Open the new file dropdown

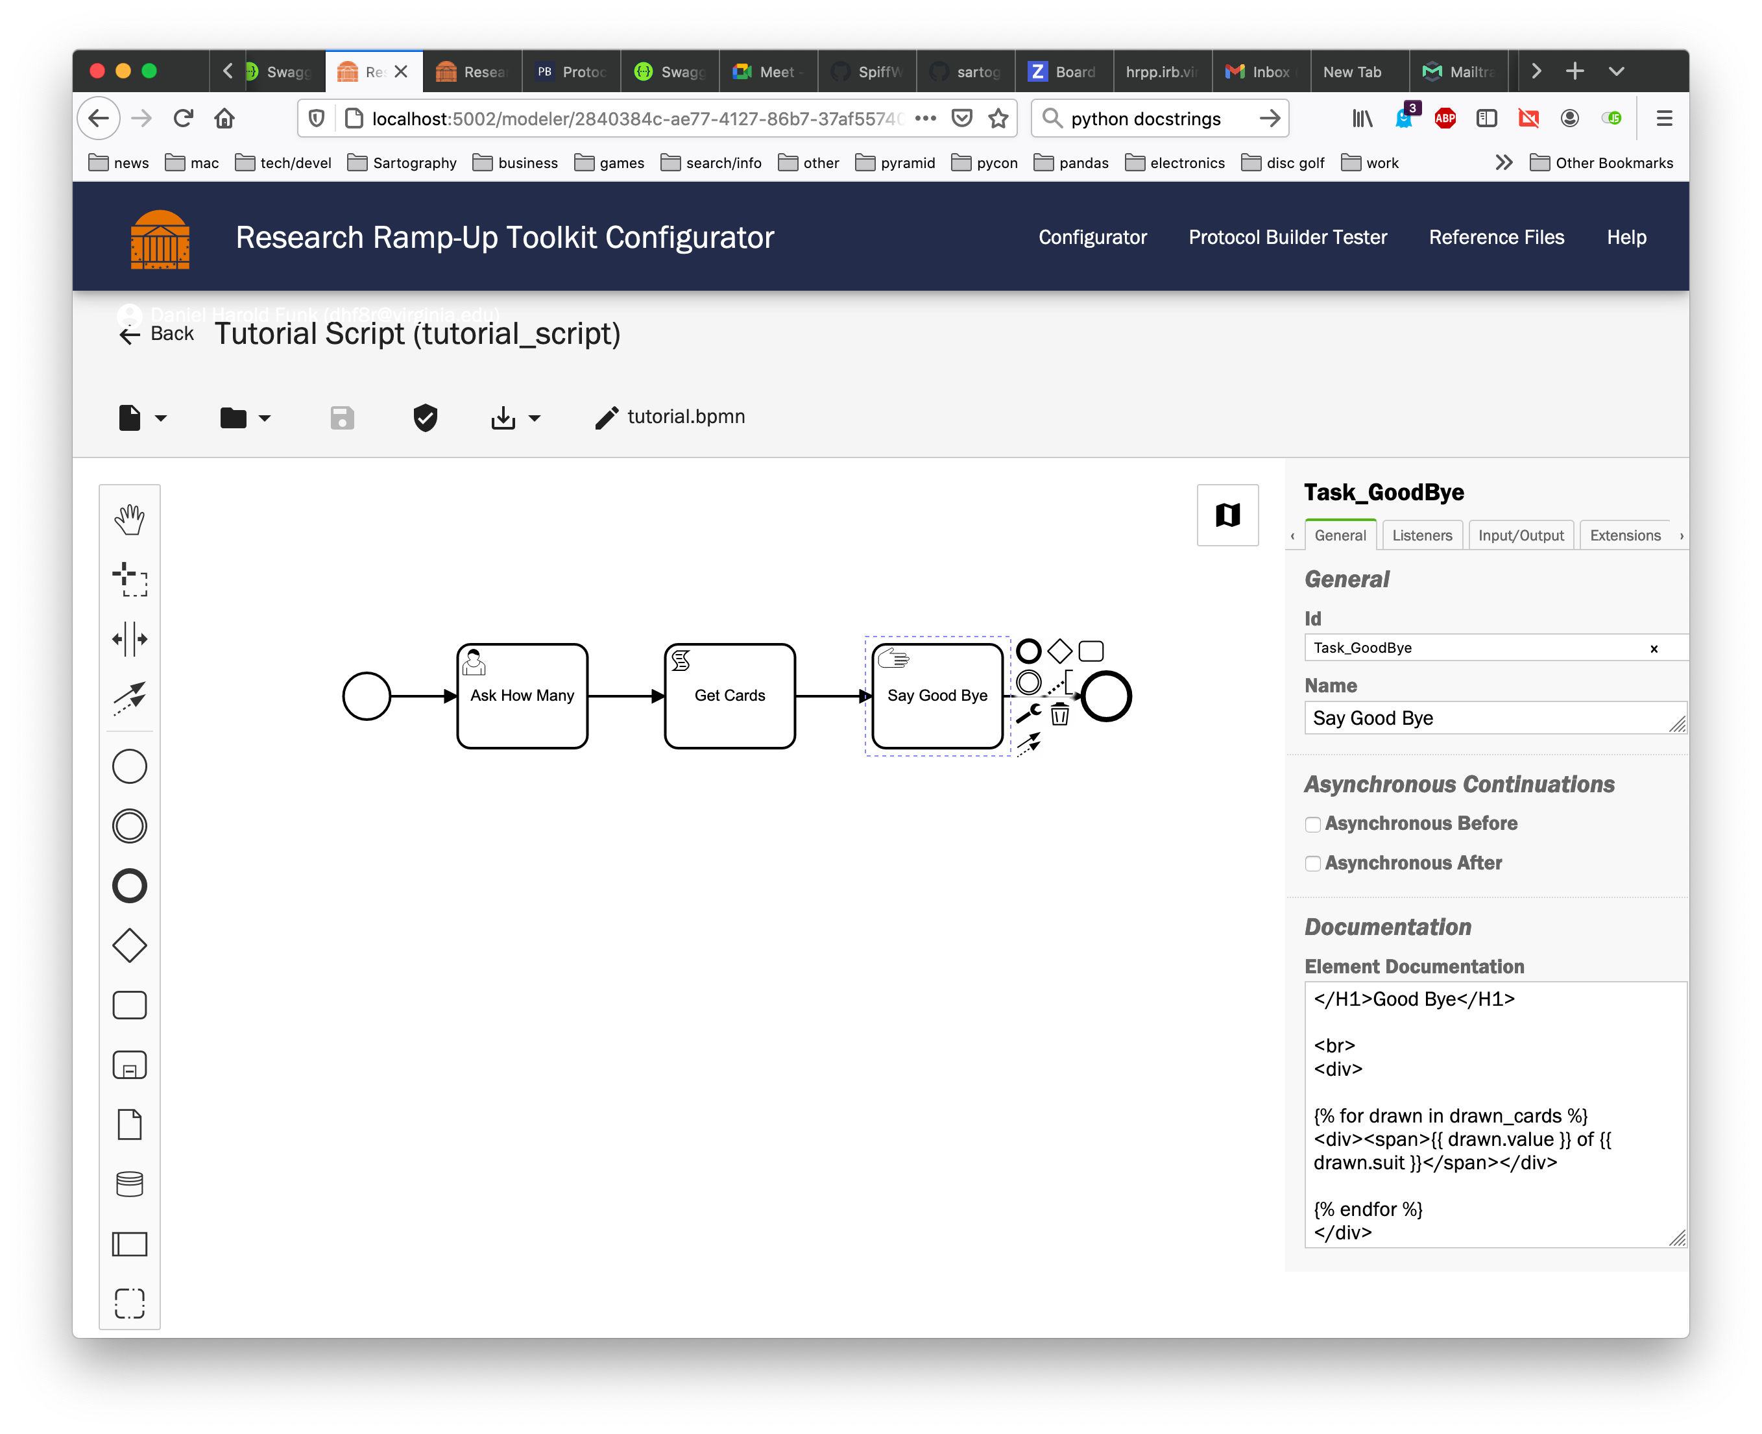click(142, 417)
